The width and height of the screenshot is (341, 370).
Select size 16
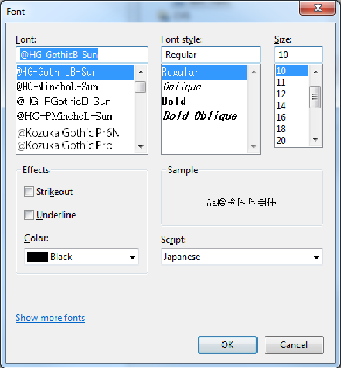coord(292,117)
